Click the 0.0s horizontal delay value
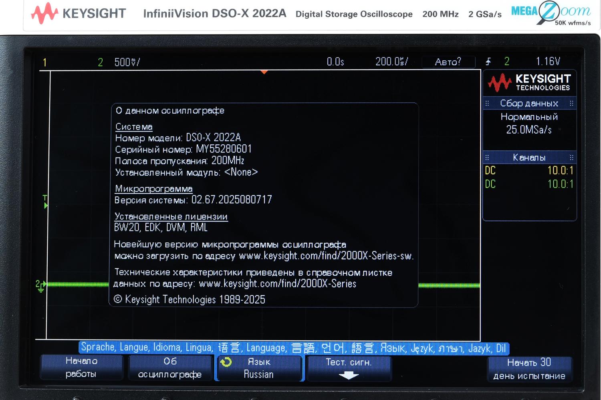Screen dimensions: 601x400 point(335,62)
